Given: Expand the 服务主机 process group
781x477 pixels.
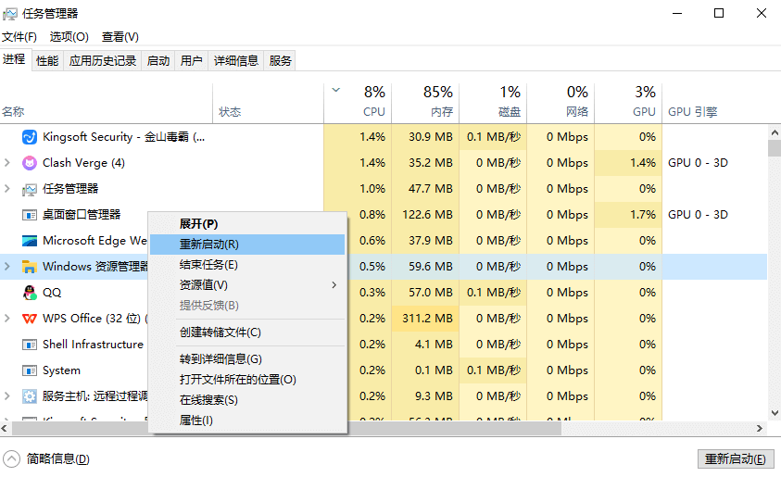Looking at the screenshot, I should point(7,395).
